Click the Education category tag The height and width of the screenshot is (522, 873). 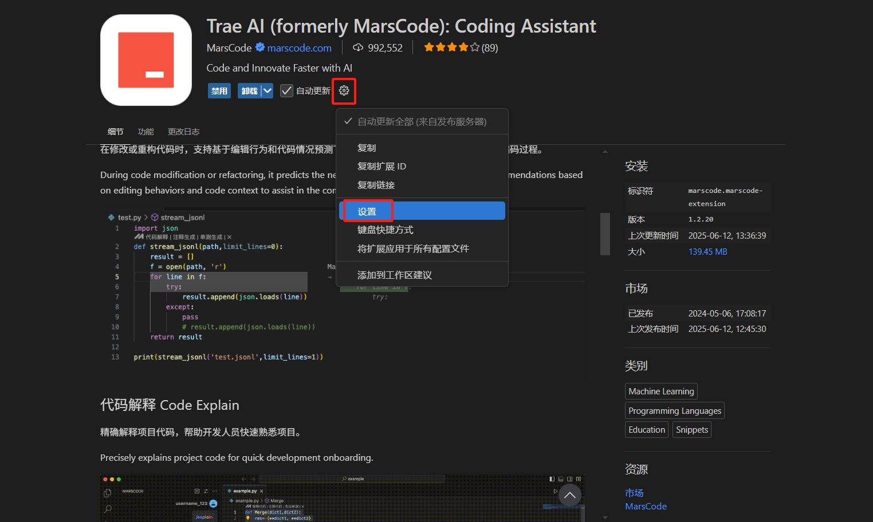point(647,430)
